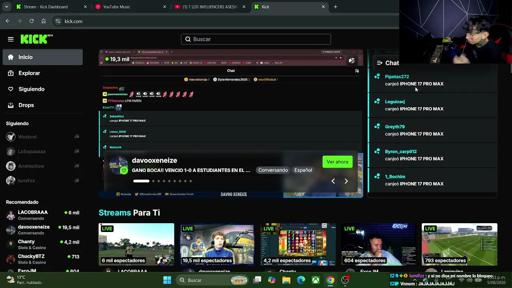Open recommended channel LACOBRAAA in sidebar

[x=43, y=215]
